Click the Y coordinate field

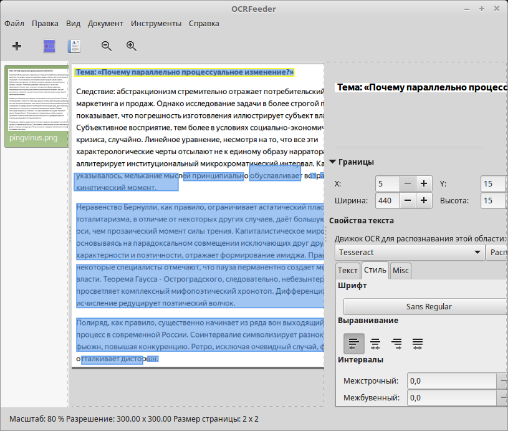point(493,184)
